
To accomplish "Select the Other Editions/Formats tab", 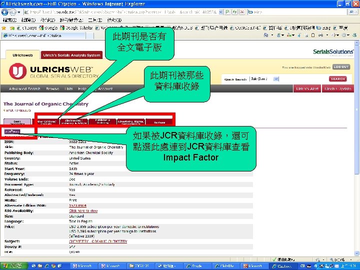I will [46, 122].
